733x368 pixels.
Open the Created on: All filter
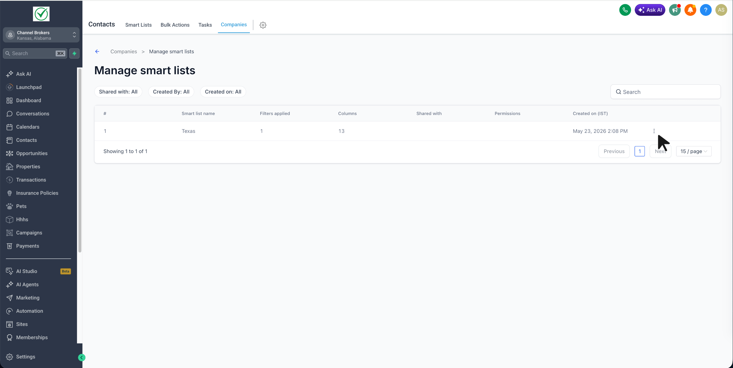223,92
